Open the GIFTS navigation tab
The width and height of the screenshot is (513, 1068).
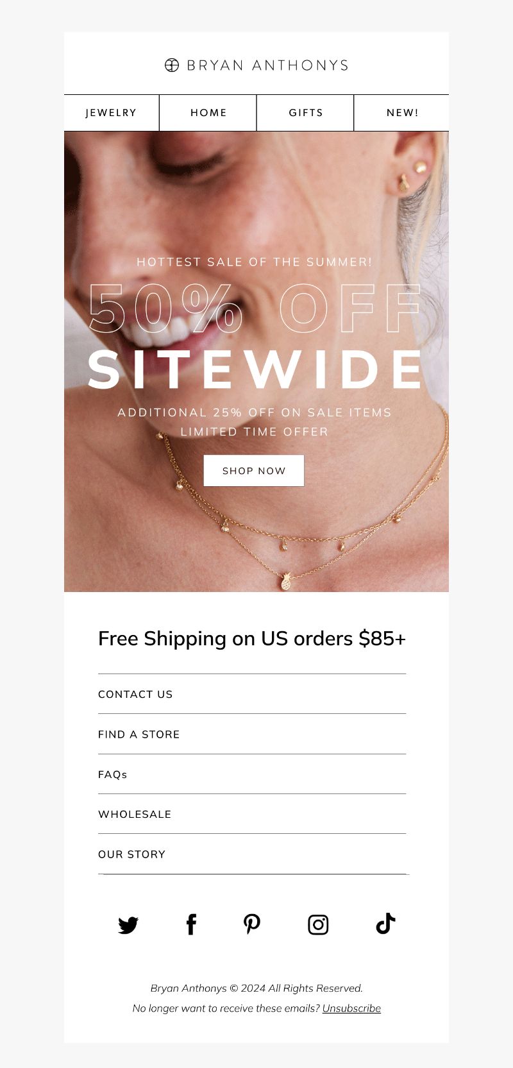pos(306,113)
